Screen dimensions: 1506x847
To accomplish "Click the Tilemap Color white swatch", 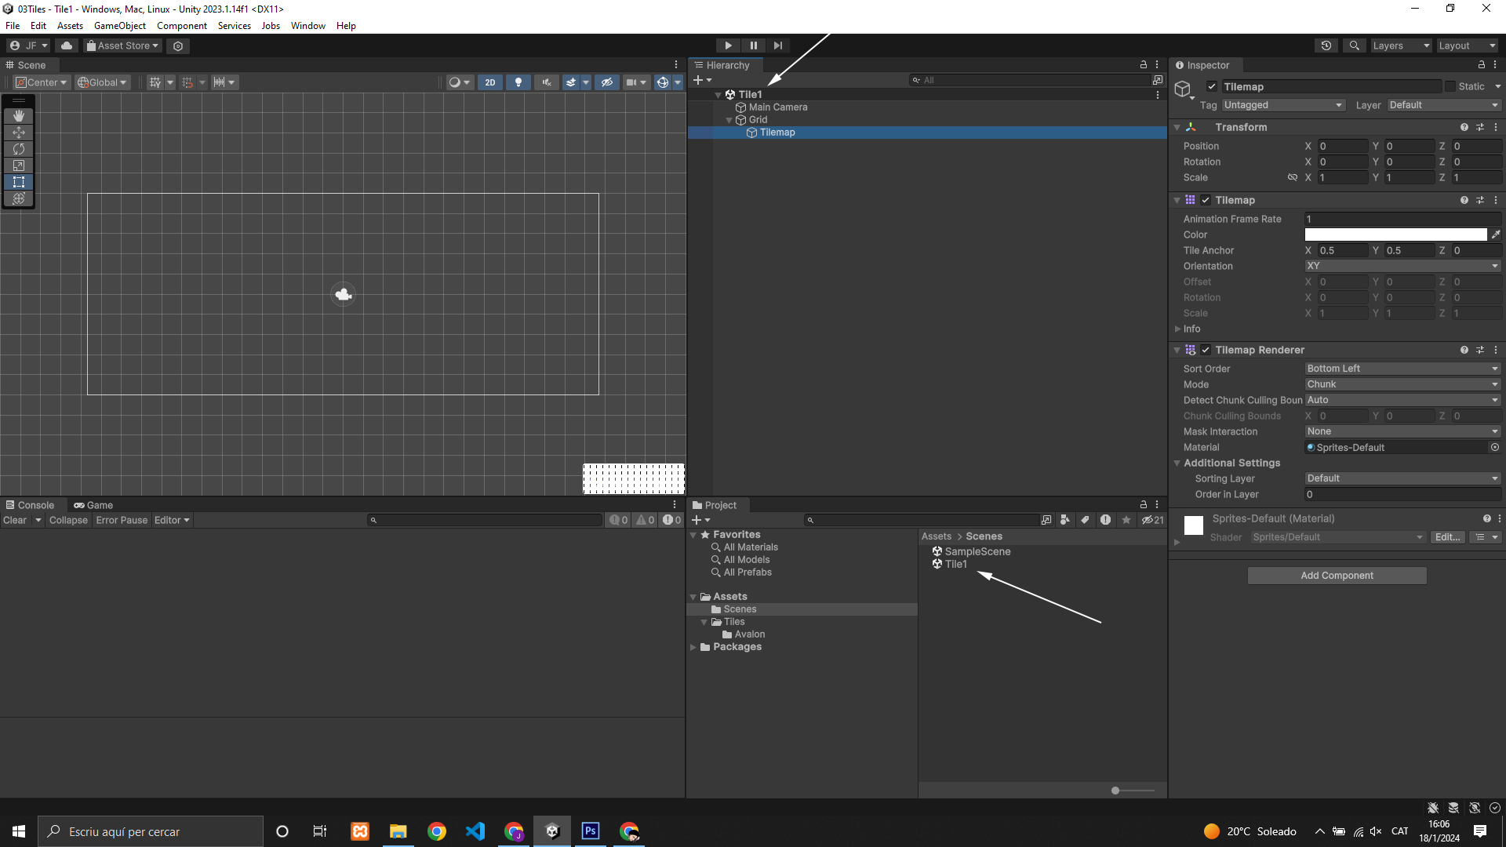I will point(1395,234).
